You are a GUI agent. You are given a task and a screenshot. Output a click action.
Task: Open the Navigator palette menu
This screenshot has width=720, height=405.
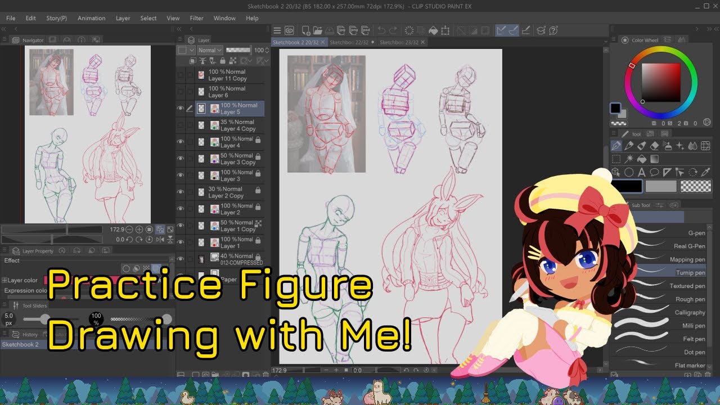(4, 40)
